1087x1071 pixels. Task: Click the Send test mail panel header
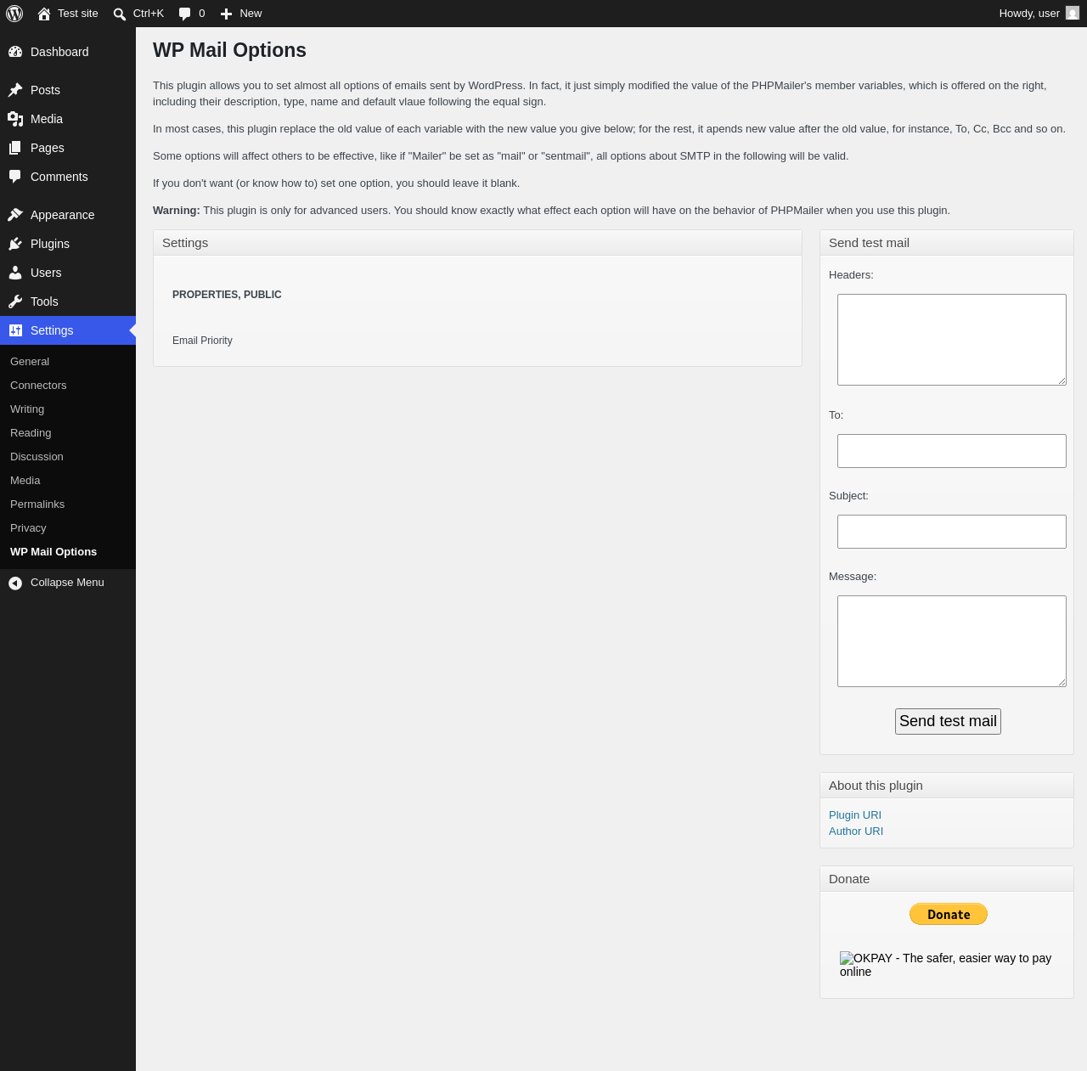tap(947, 243)
